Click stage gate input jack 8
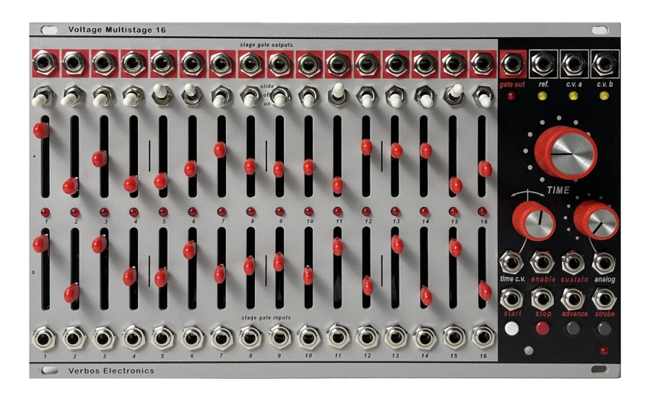The image size is (650, 401). pos(251,338)
